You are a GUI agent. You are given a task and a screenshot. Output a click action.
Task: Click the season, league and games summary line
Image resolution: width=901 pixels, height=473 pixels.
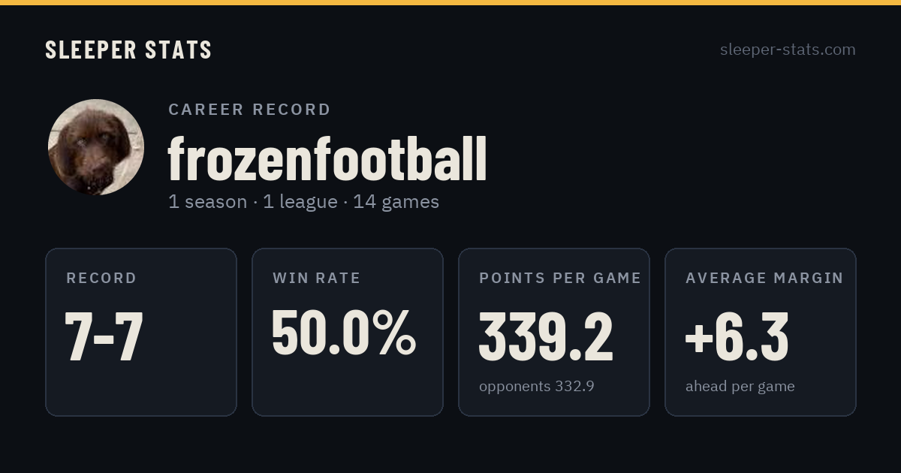(x=303, y=202)
